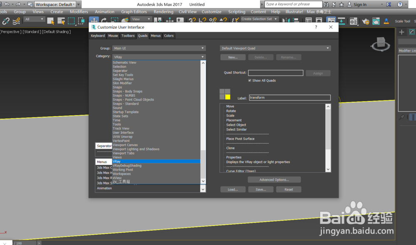
Task: Click the Mirror tool icon
Action: click(286, 21)
